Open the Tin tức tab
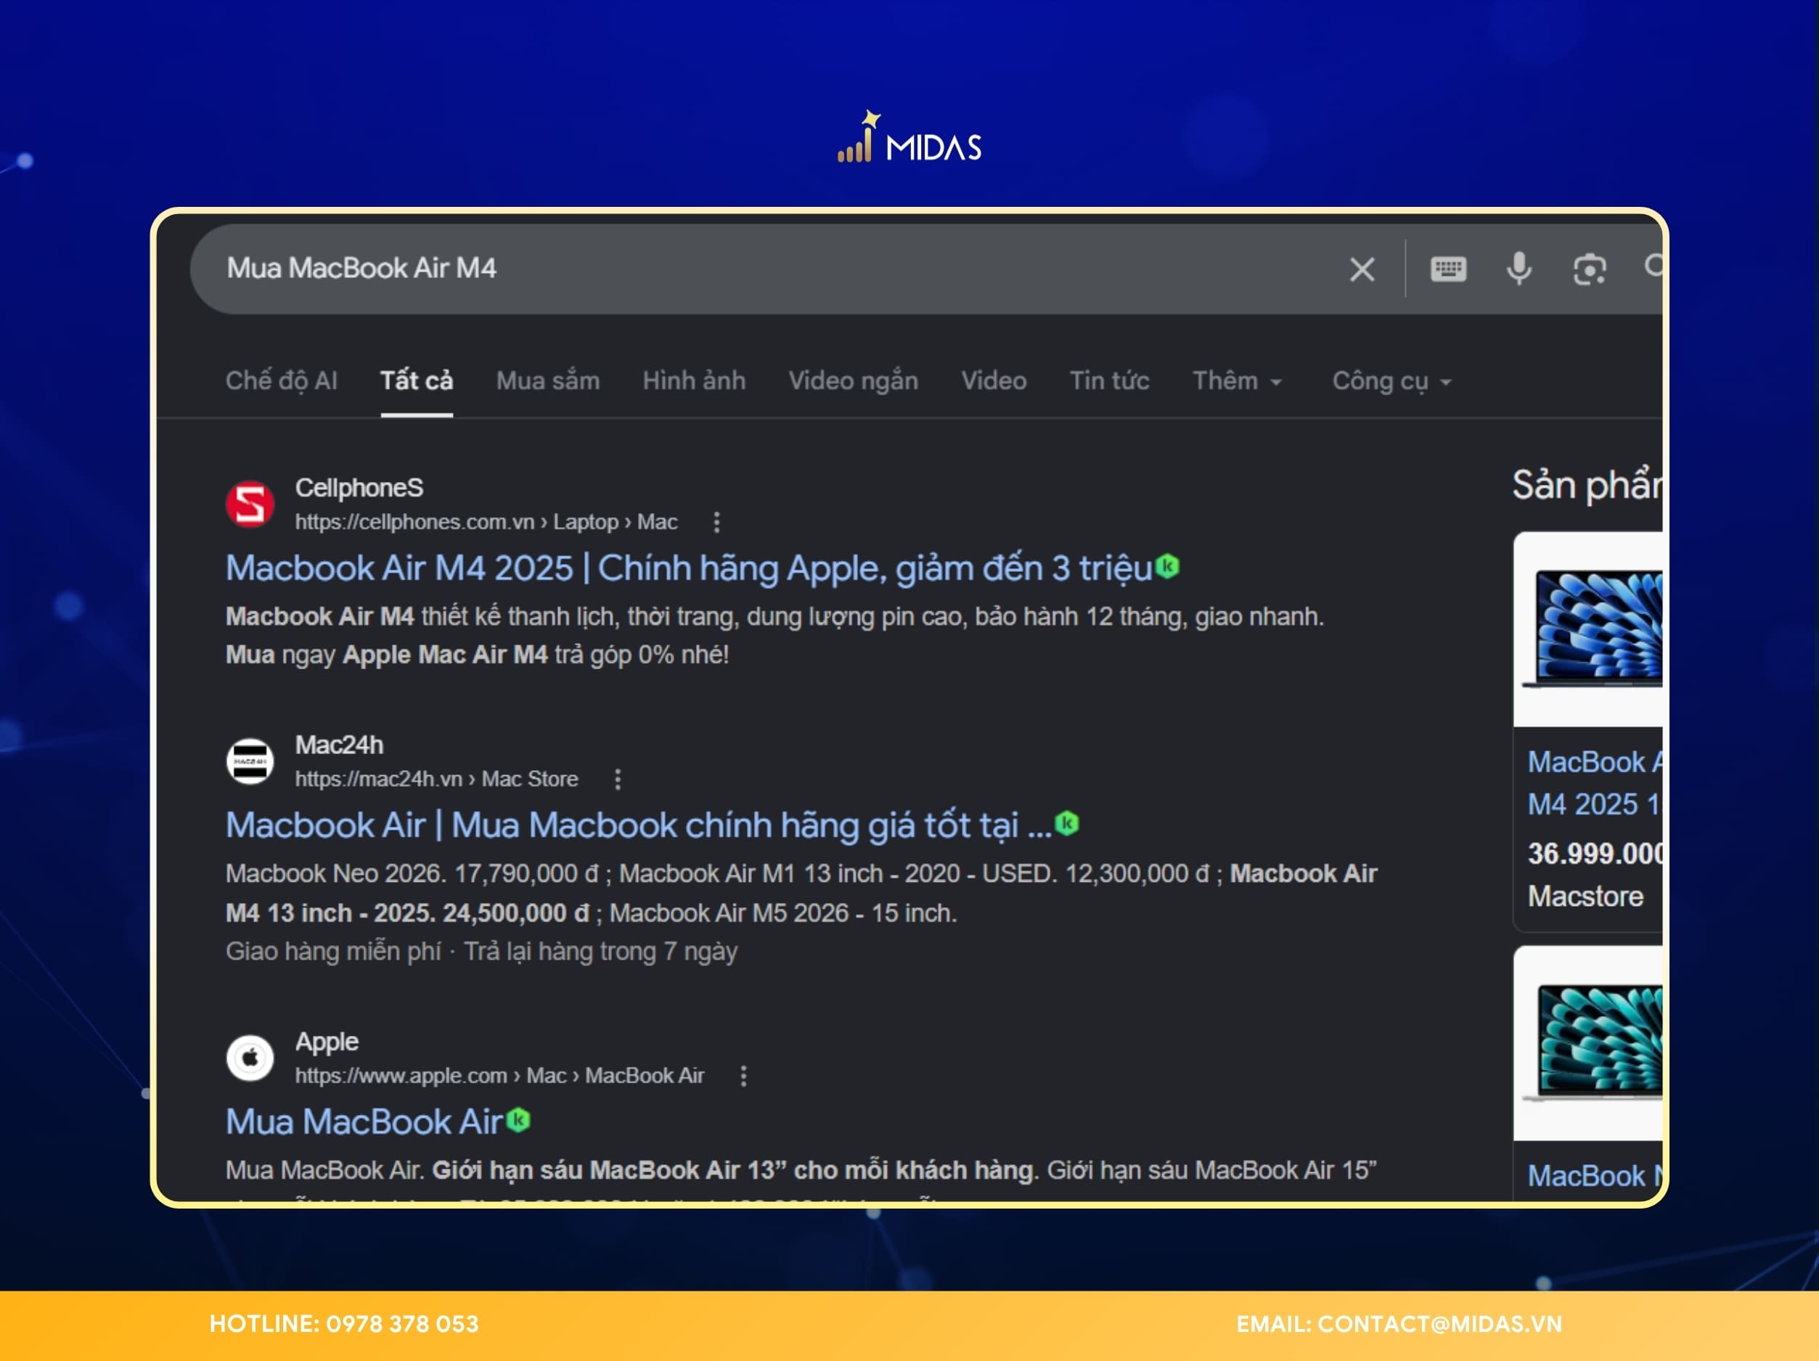 1108,381
